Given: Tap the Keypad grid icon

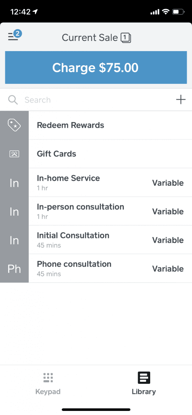Looking at the screenshot, I should pos(48,378).
